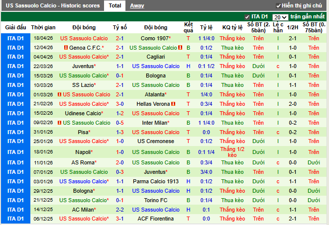Click the ITA D1 league badge for 18/04/26

point(15,38)
